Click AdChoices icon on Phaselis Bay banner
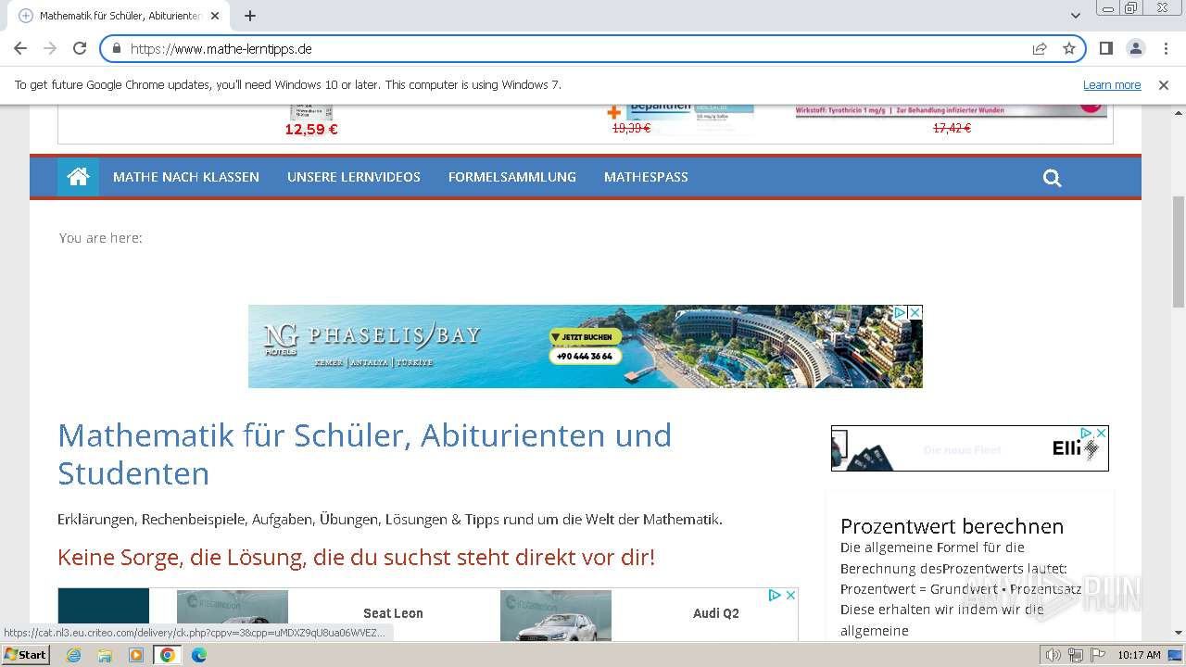 tap(900, 313)
